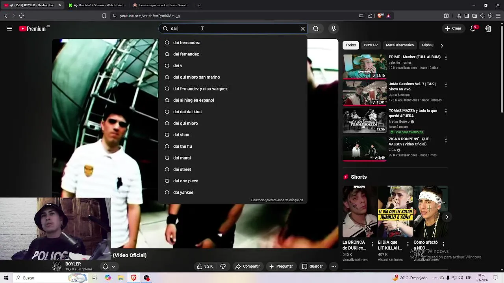The width and height of the screenshot is (504, 283).
Task: Like the video with 3,2 K thumbs up
Action: pos(205,266)
